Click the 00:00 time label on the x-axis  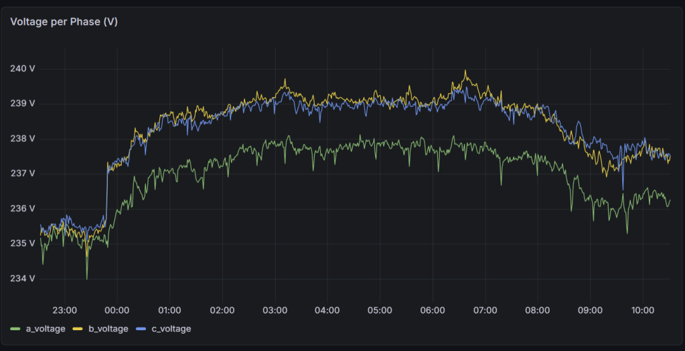point(117,310)
